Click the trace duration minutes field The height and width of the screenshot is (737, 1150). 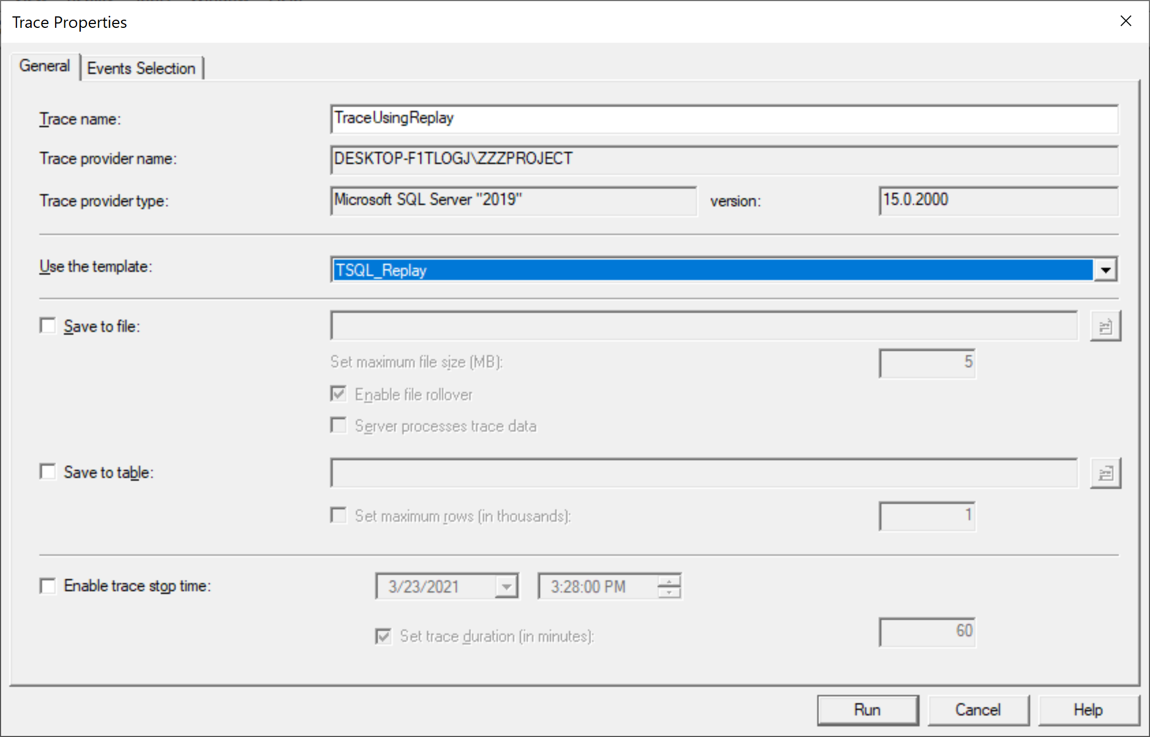(x=927, y=632)
